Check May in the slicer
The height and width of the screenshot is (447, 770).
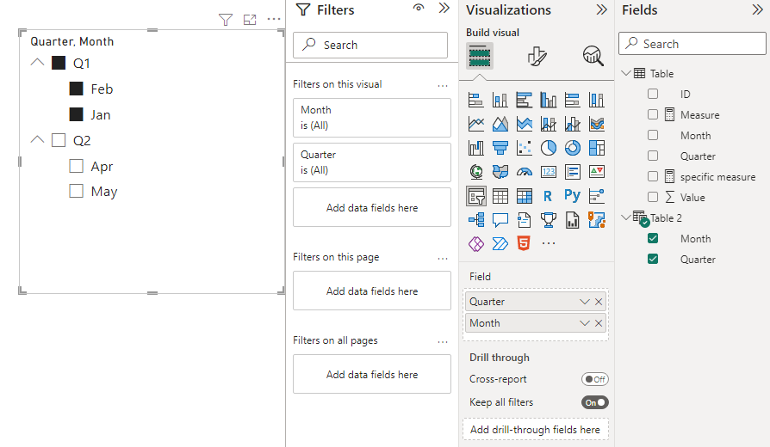click(x=76, y=191)
